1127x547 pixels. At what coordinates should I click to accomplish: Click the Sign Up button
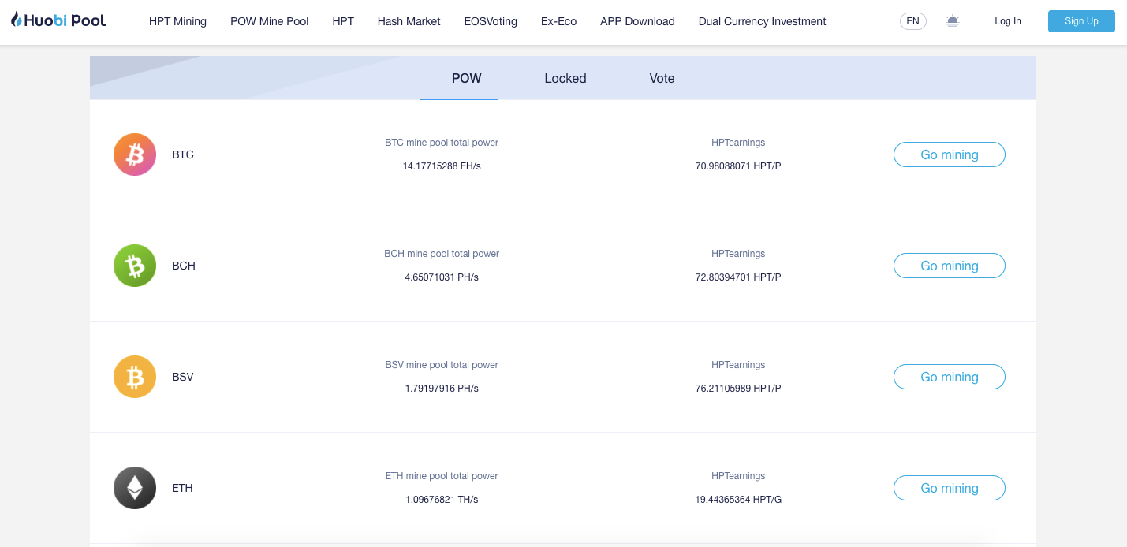point(1081,21)
